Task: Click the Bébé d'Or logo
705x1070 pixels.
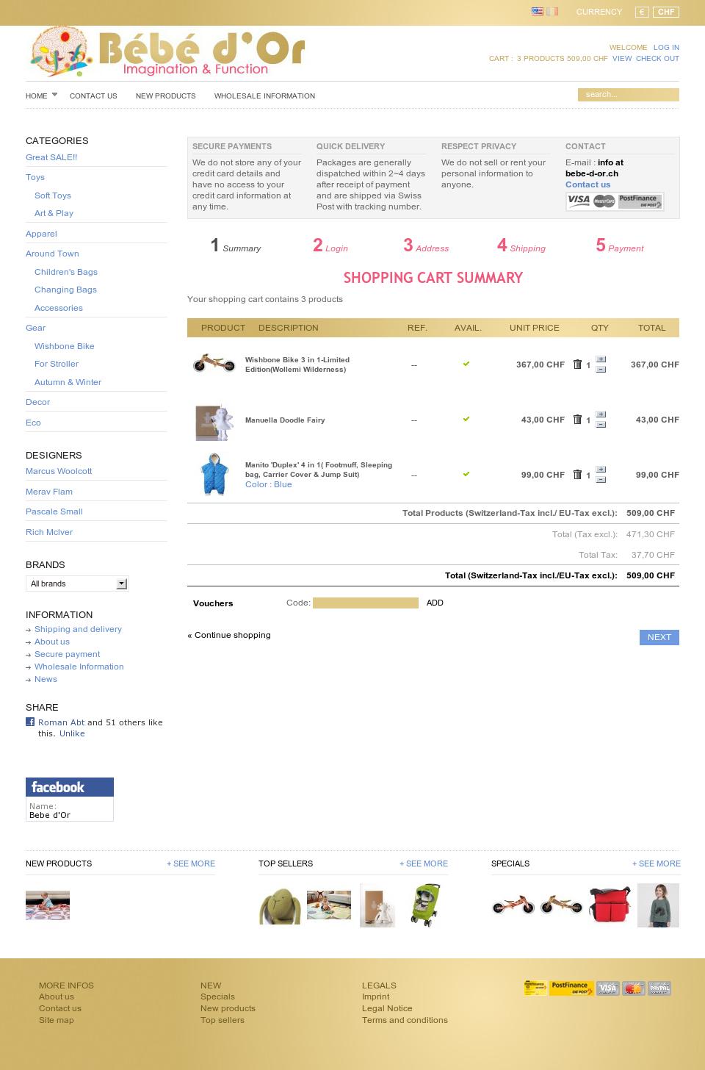Action: (167, 52)
